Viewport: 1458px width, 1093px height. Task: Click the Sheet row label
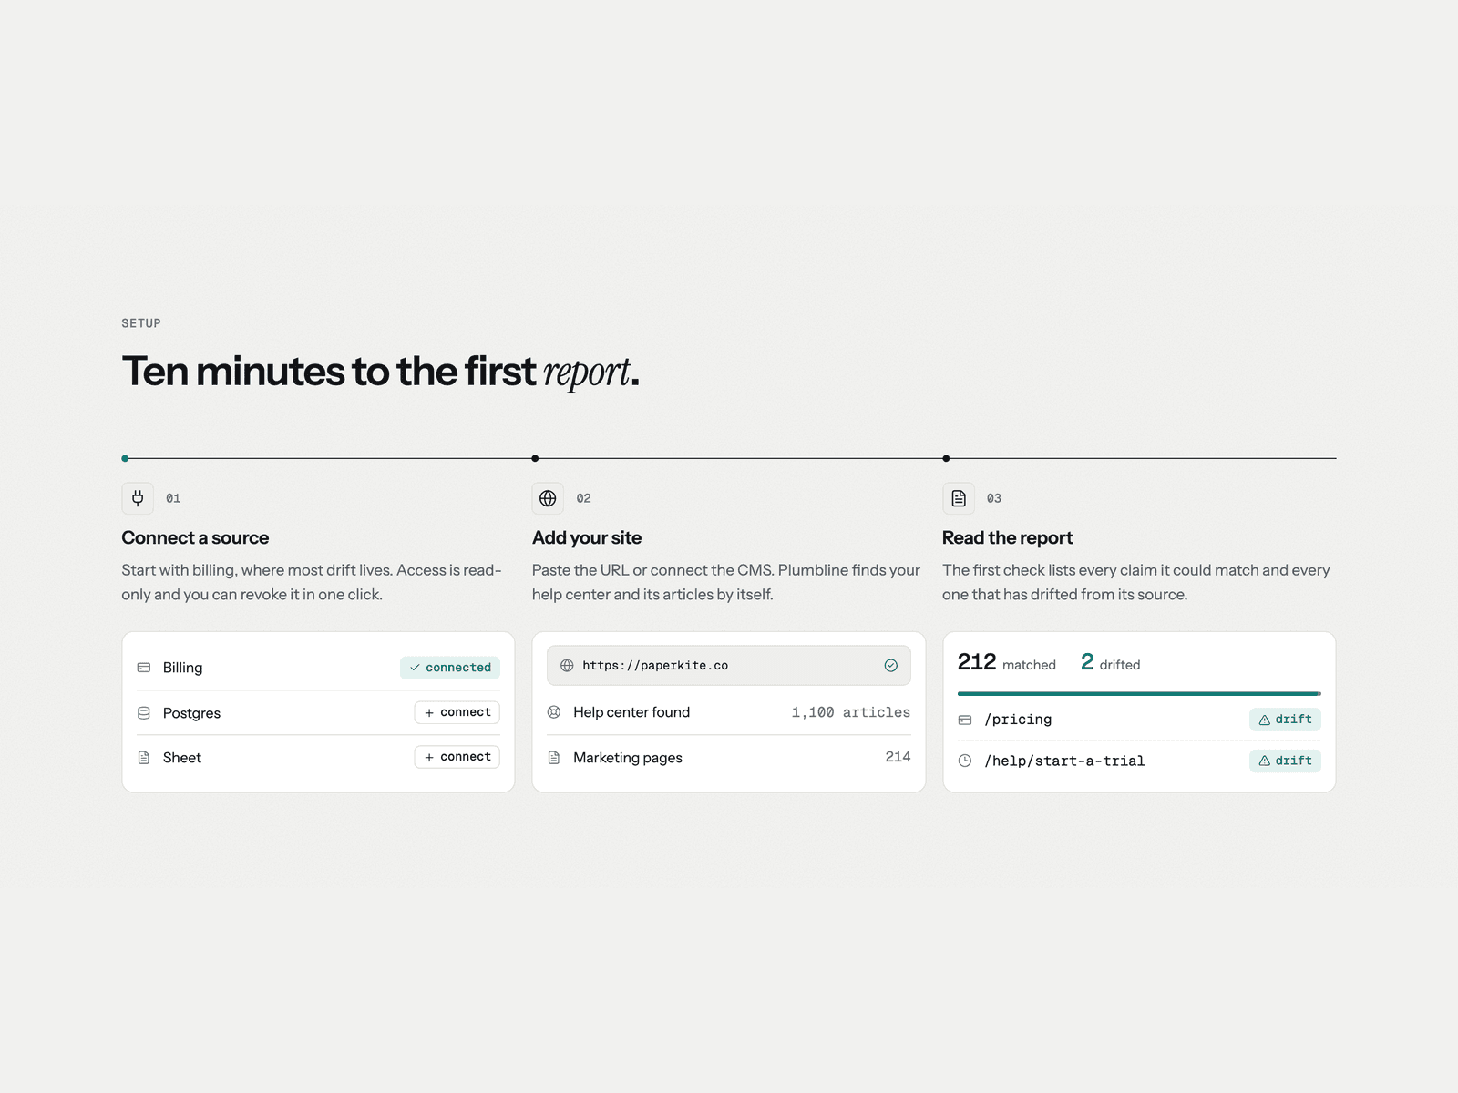point(182,758)
